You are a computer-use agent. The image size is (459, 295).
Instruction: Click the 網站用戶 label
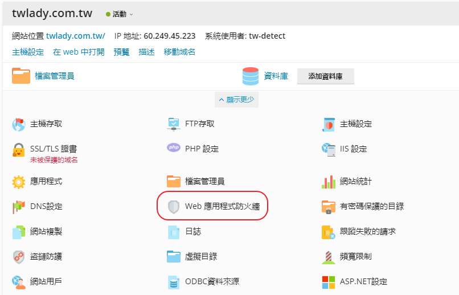coord(46,281)
